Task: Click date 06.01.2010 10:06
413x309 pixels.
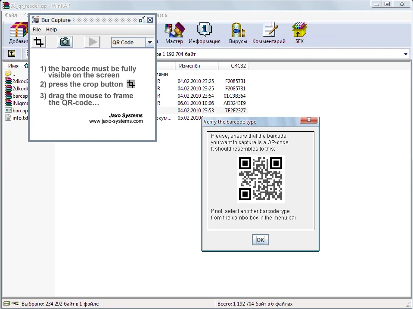Action: pos(196,103)
